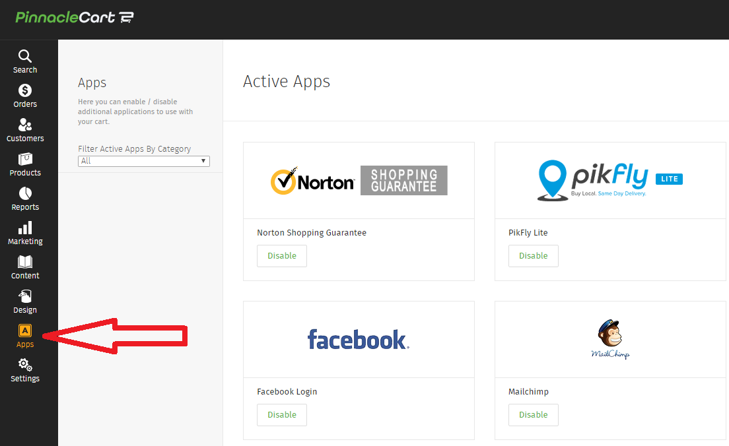Viewport: 729px width, 446px height.
Task: Open Filter Active Apps By Category dropdown
Action: (144, 161)
